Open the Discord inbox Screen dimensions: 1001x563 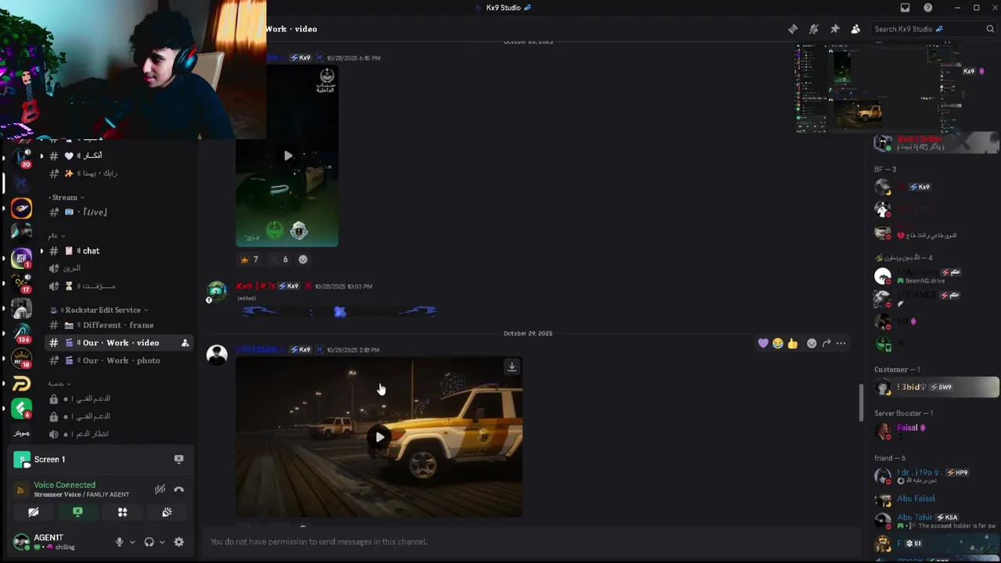click(906, 8)
